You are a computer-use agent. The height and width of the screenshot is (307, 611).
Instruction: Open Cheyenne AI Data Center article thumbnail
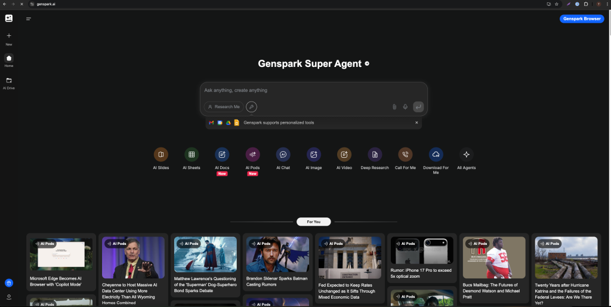tap(133, 257)
